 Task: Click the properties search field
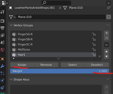point(56,3)
